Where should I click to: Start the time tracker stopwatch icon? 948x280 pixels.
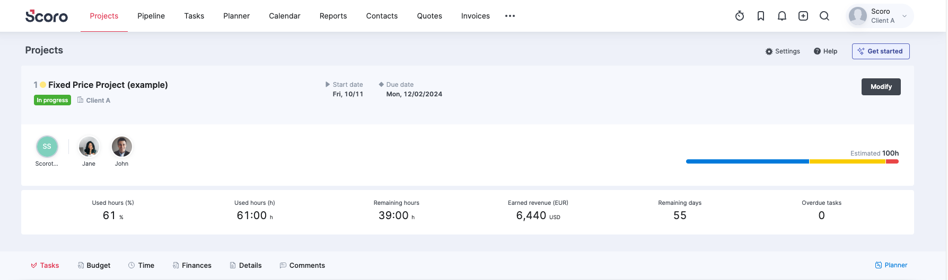coord(740,16)
